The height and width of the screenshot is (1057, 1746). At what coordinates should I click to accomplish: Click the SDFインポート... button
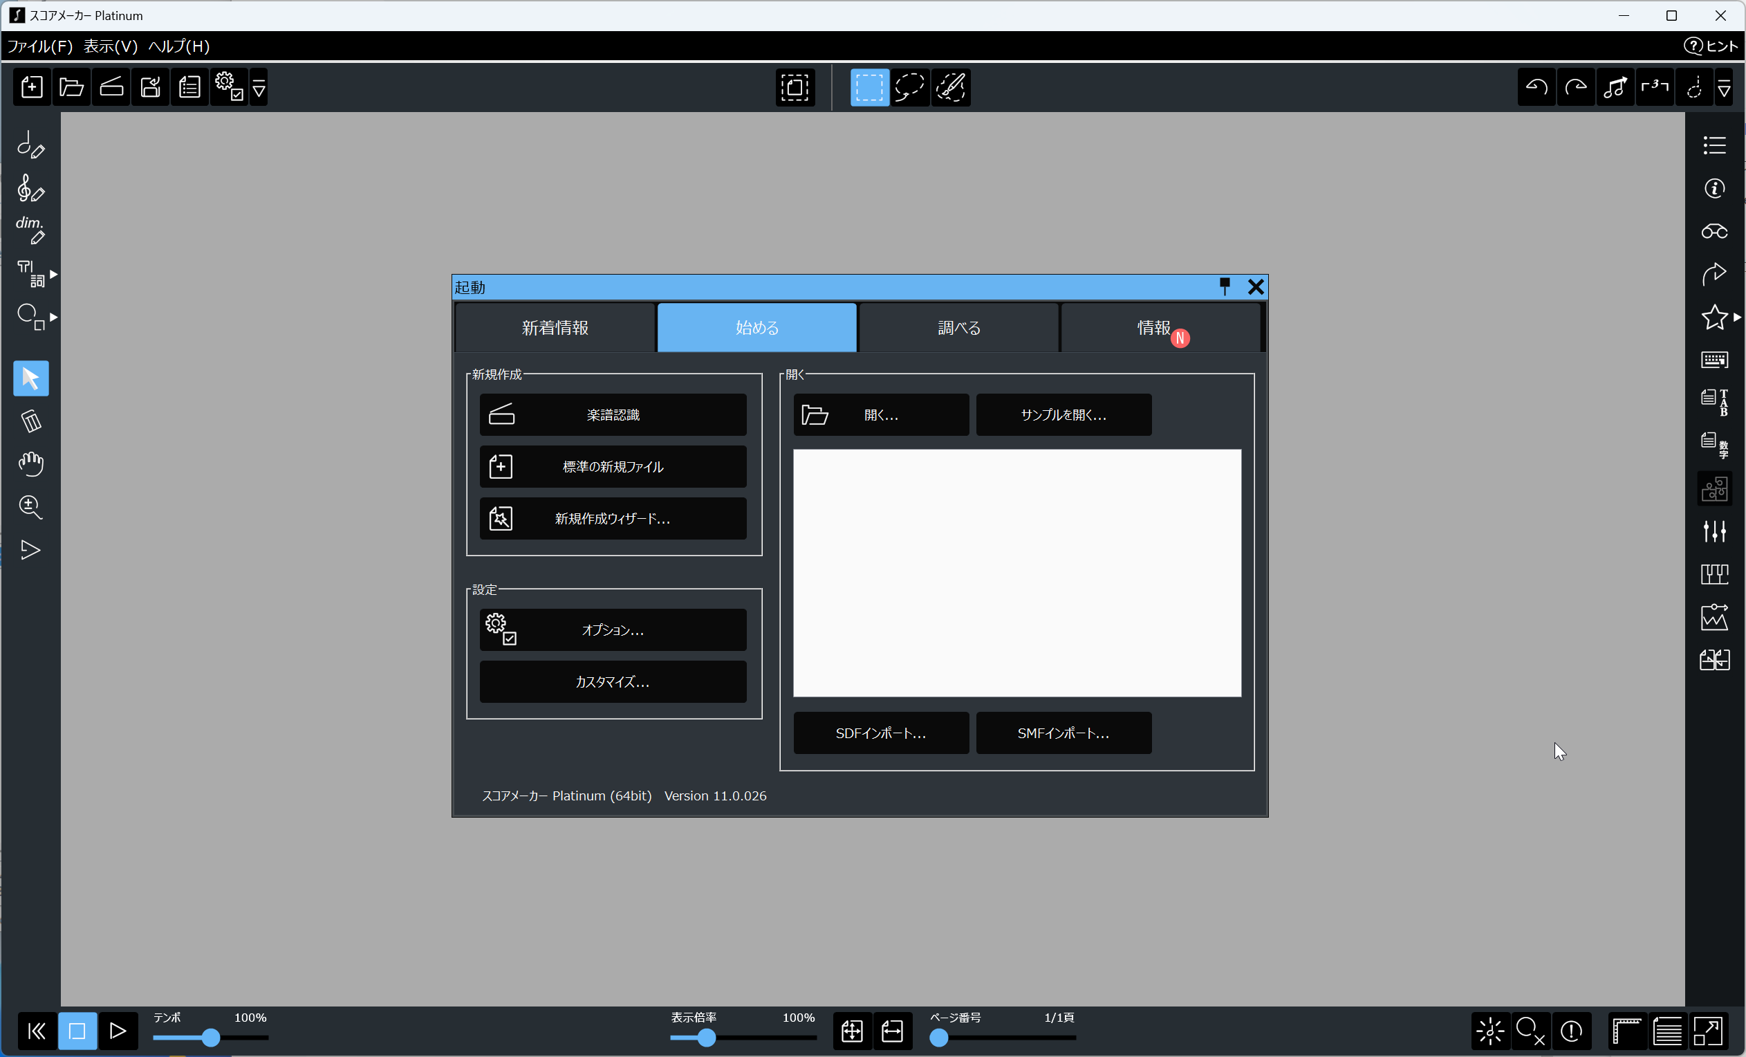tap(881, 733)
